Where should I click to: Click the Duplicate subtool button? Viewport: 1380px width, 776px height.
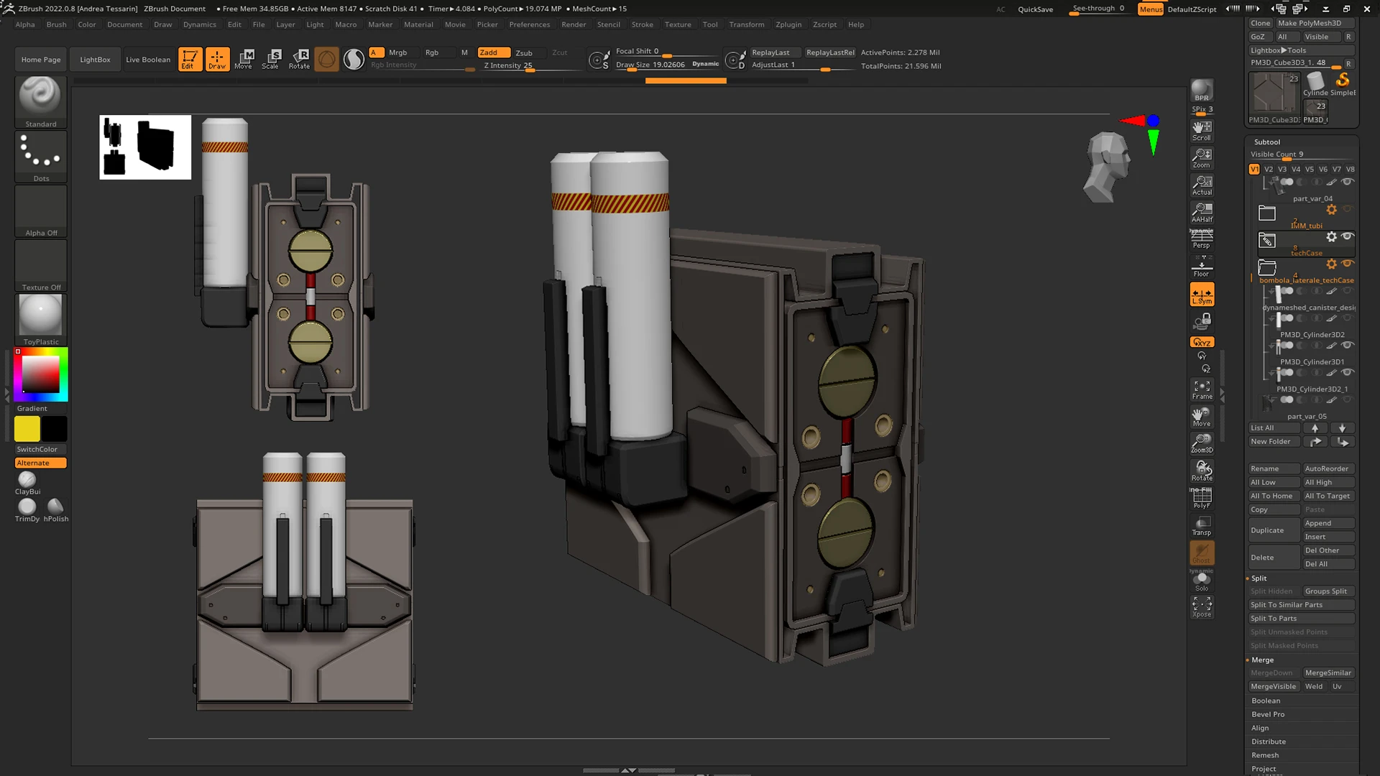(1274, 530)
